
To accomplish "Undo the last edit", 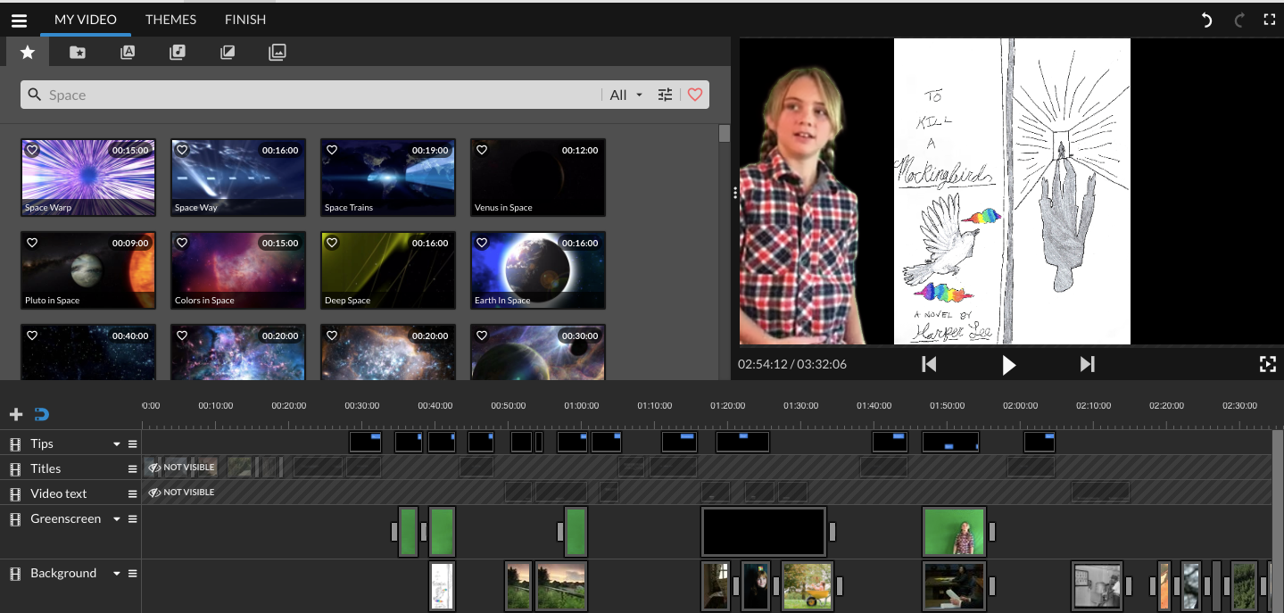I will (x=1207, y=20).
